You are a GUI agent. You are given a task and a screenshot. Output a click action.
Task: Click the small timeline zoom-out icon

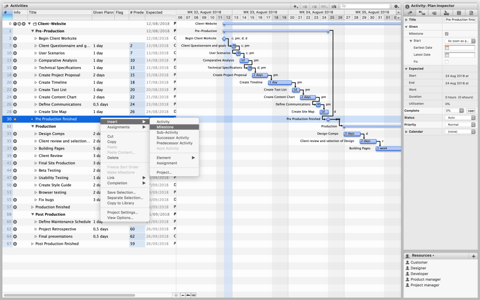pos(183,295)
